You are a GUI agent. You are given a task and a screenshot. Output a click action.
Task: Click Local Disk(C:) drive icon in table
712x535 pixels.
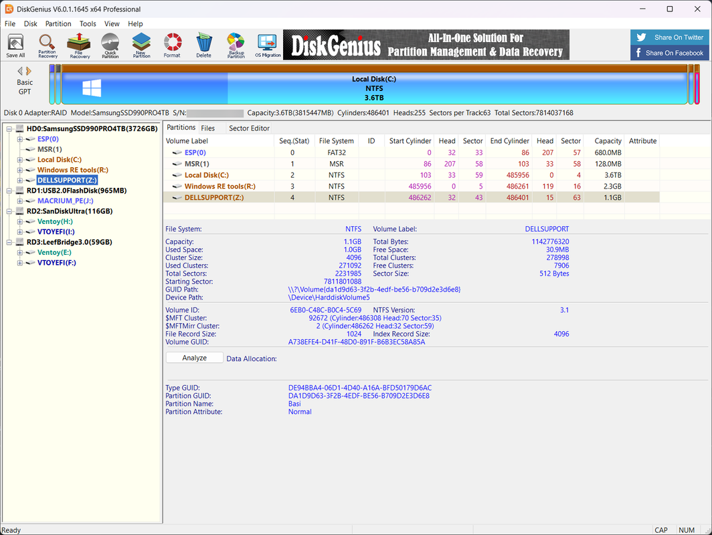(177, 175)
